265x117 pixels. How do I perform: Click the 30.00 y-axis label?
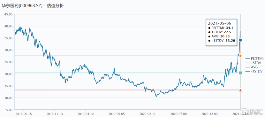click(8, 50)
